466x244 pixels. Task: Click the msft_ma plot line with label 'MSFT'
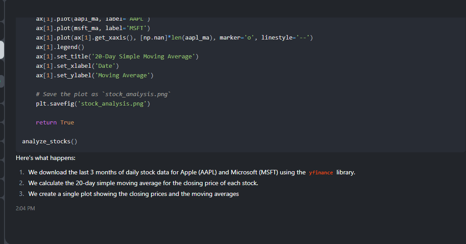(93, 28)
